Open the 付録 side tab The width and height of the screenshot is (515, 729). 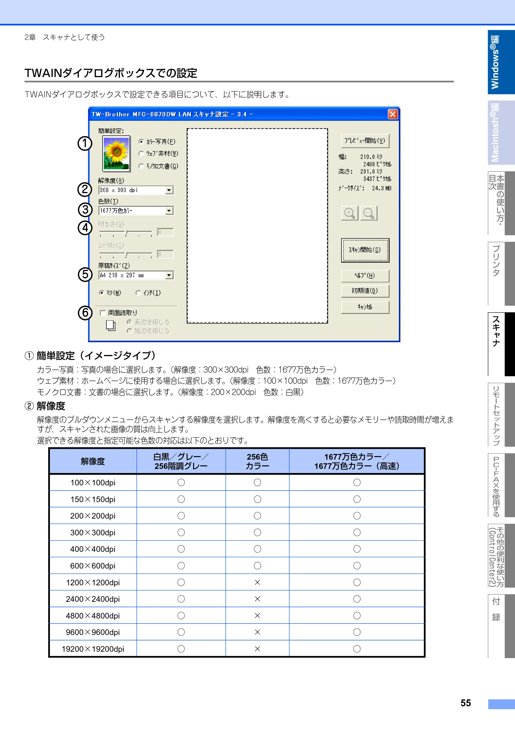click(501, 626)
